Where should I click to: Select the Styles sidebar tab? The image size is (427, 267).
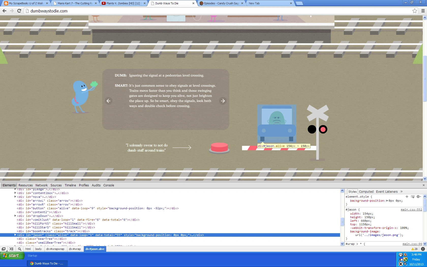click(352, 191)
